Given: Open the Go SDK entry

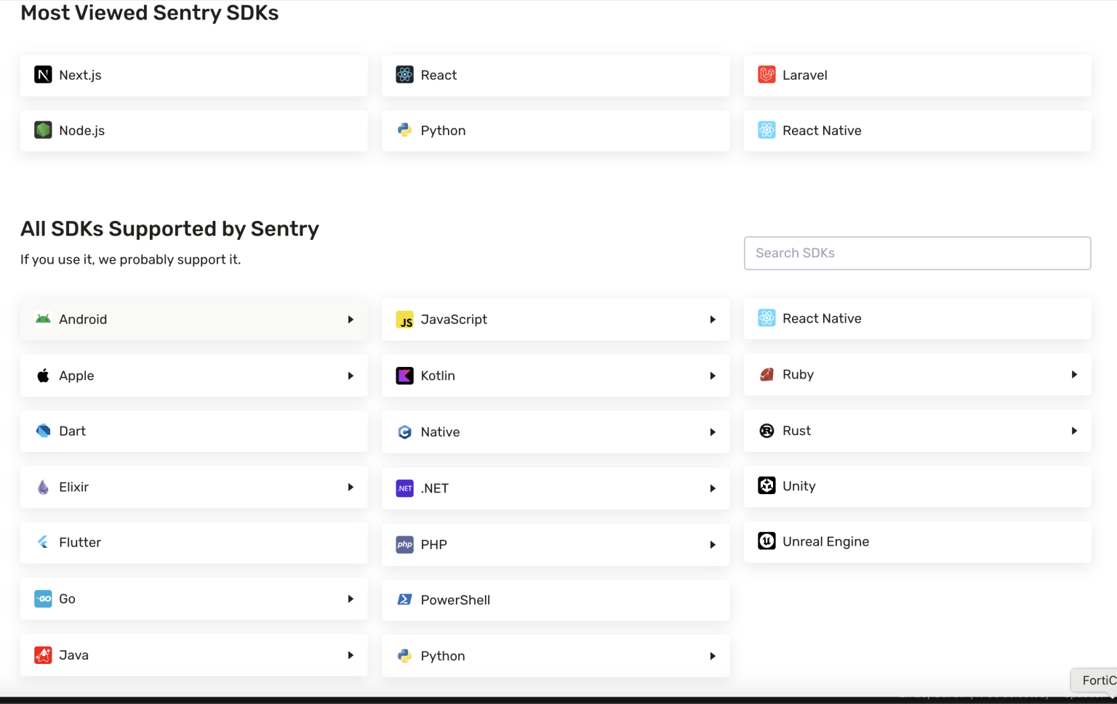Looking at the screenshot, I should 193,599.
